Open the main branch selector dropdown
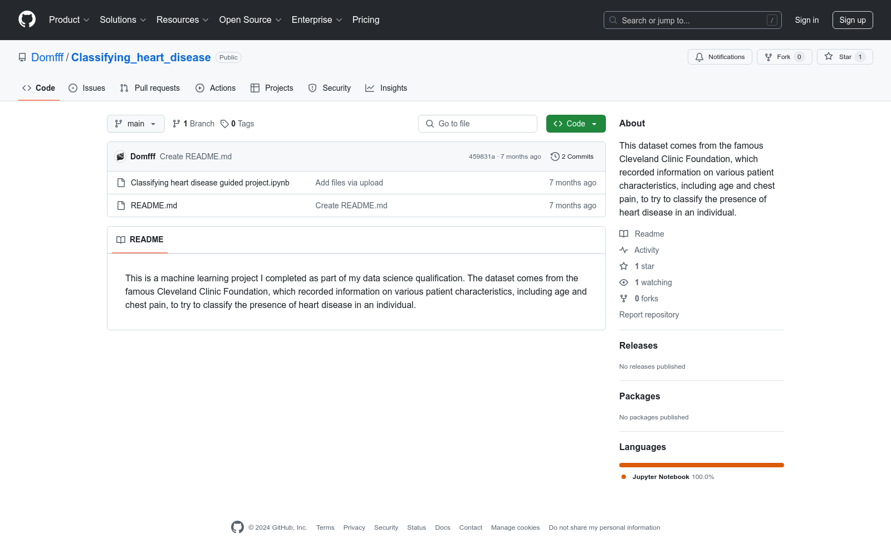This screenshot has width=891, height=557. [x=136, y=124]
